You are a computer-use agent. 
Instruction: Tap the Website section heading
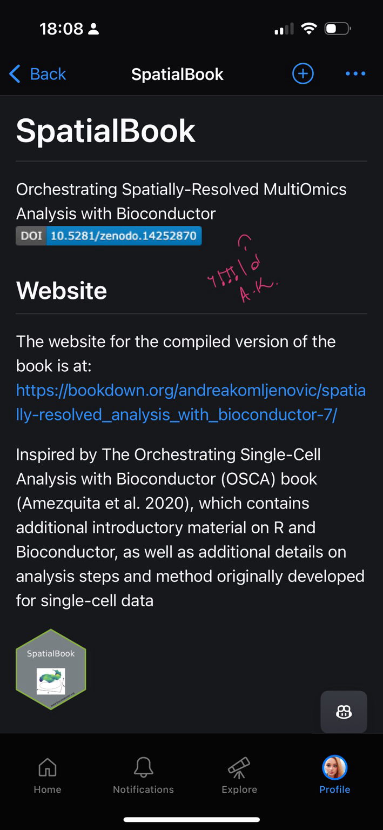62,291
